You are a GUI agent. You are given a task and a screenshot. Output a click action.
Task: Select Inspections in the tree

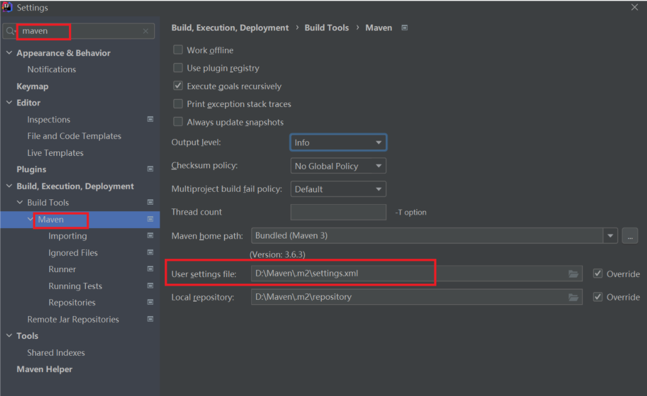(x=49, y=120)
